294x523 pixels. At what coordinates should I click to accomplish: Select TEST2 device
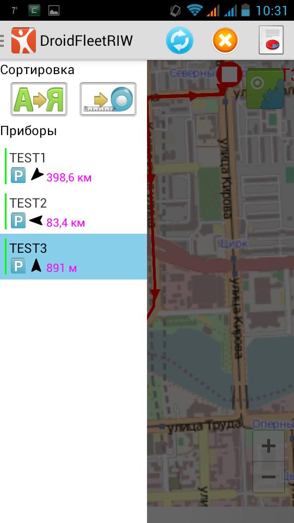73,211
